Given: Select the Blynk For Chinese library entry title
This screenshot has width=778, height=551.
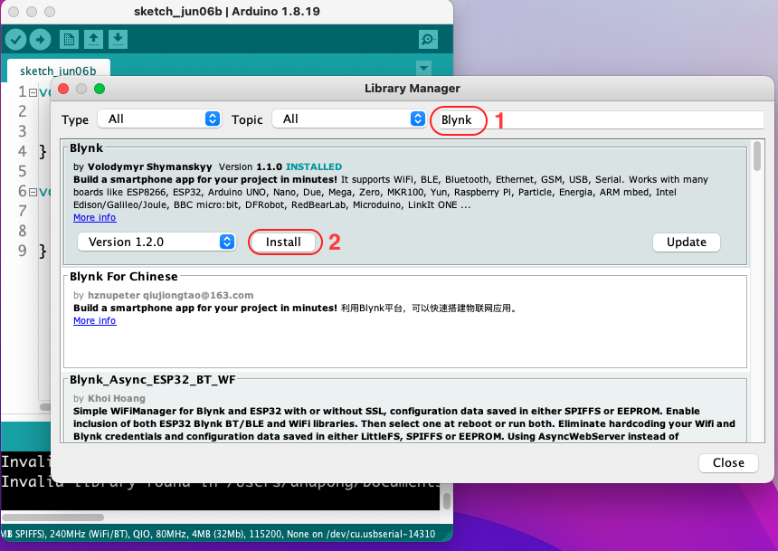Looking at the screenshot, I should pyautogui.click(x=124, y=277).
